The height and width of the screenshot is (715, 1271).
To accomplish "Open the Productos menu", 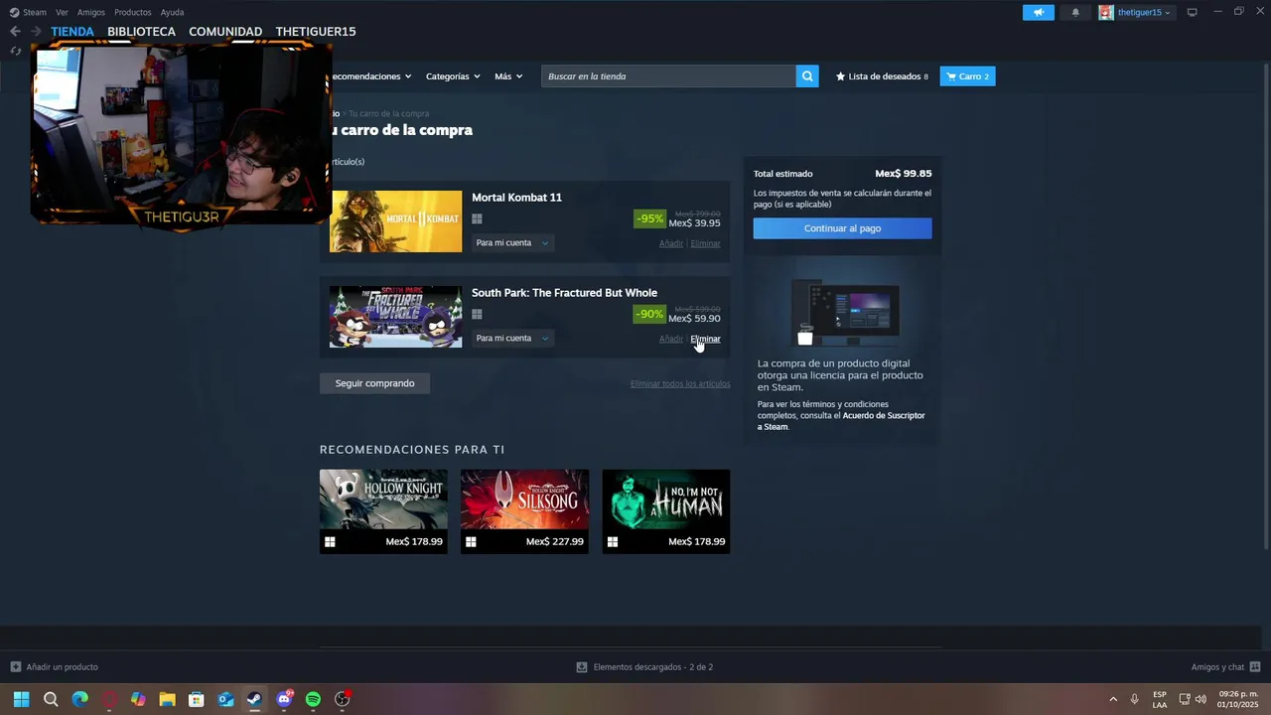I will click(x=133, y=12).
